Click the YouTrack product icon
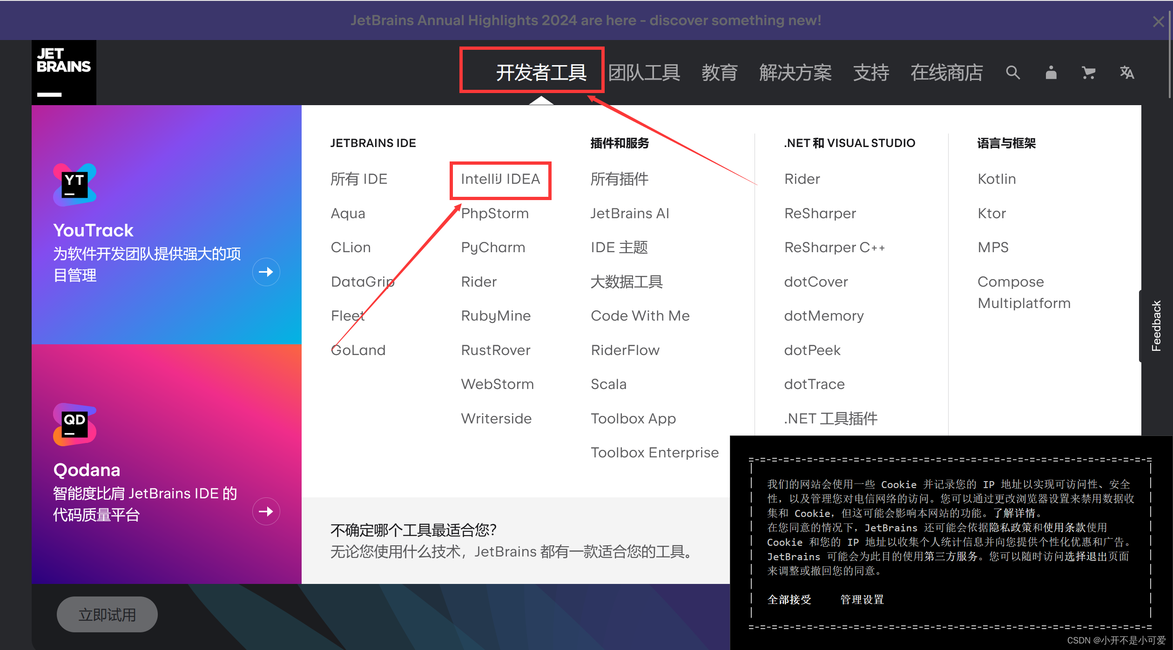The height and width of the screenshot is (650, 1173). [74, 185]
